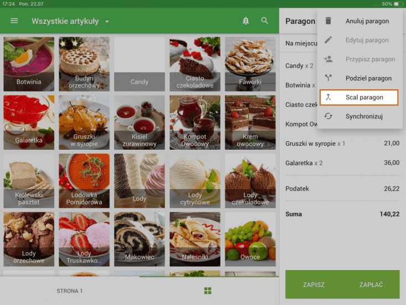Open the article search magnifier
Screen dimensions: 406x305
pos(265,21)
